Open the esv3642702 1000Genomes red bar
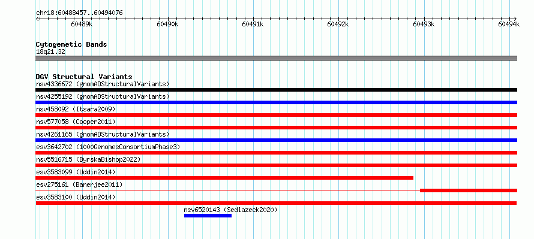 [x=276, y=153]
